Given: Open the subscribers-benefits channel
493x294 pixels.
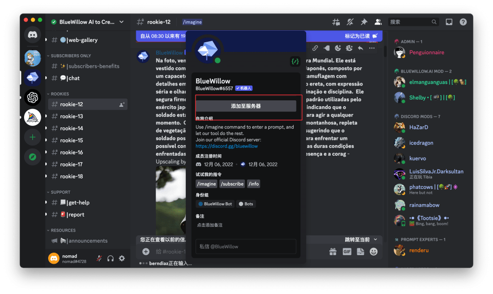Looking at the screenshot, I should pyautogui.click(x=88, y=66).
